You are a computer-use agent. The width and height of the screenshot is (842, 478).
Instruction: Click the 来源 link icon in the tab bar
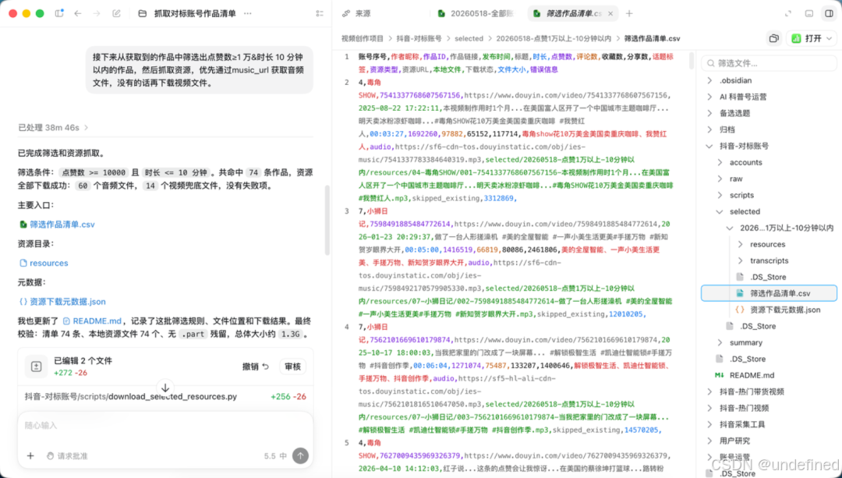click(x=346, y=13)
